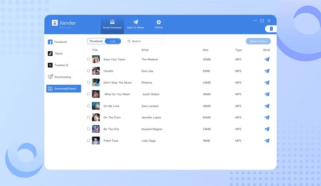Screen dimensions: 321x186
Task: Click the Search input field
Action: coord(145,41)
